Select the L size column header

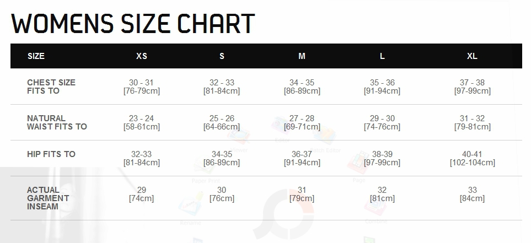tap(382, 56)
